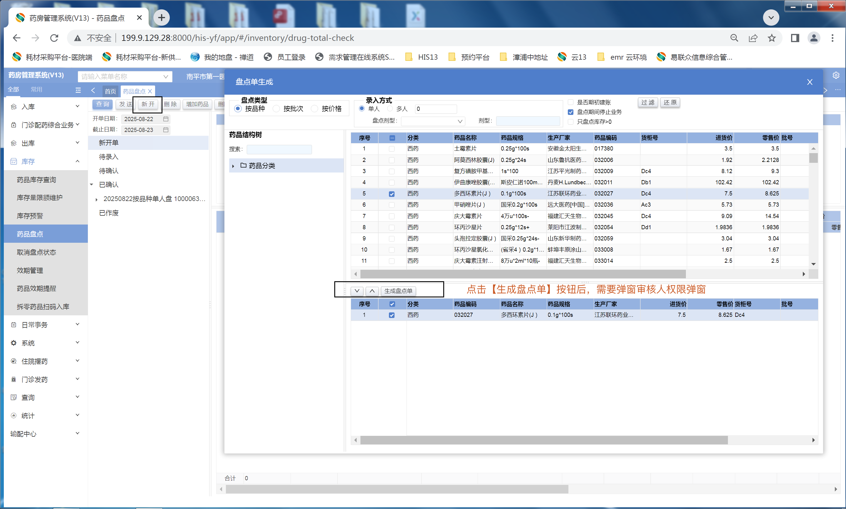Select the 按批次 radio option
846x509 pixels.
276,109
